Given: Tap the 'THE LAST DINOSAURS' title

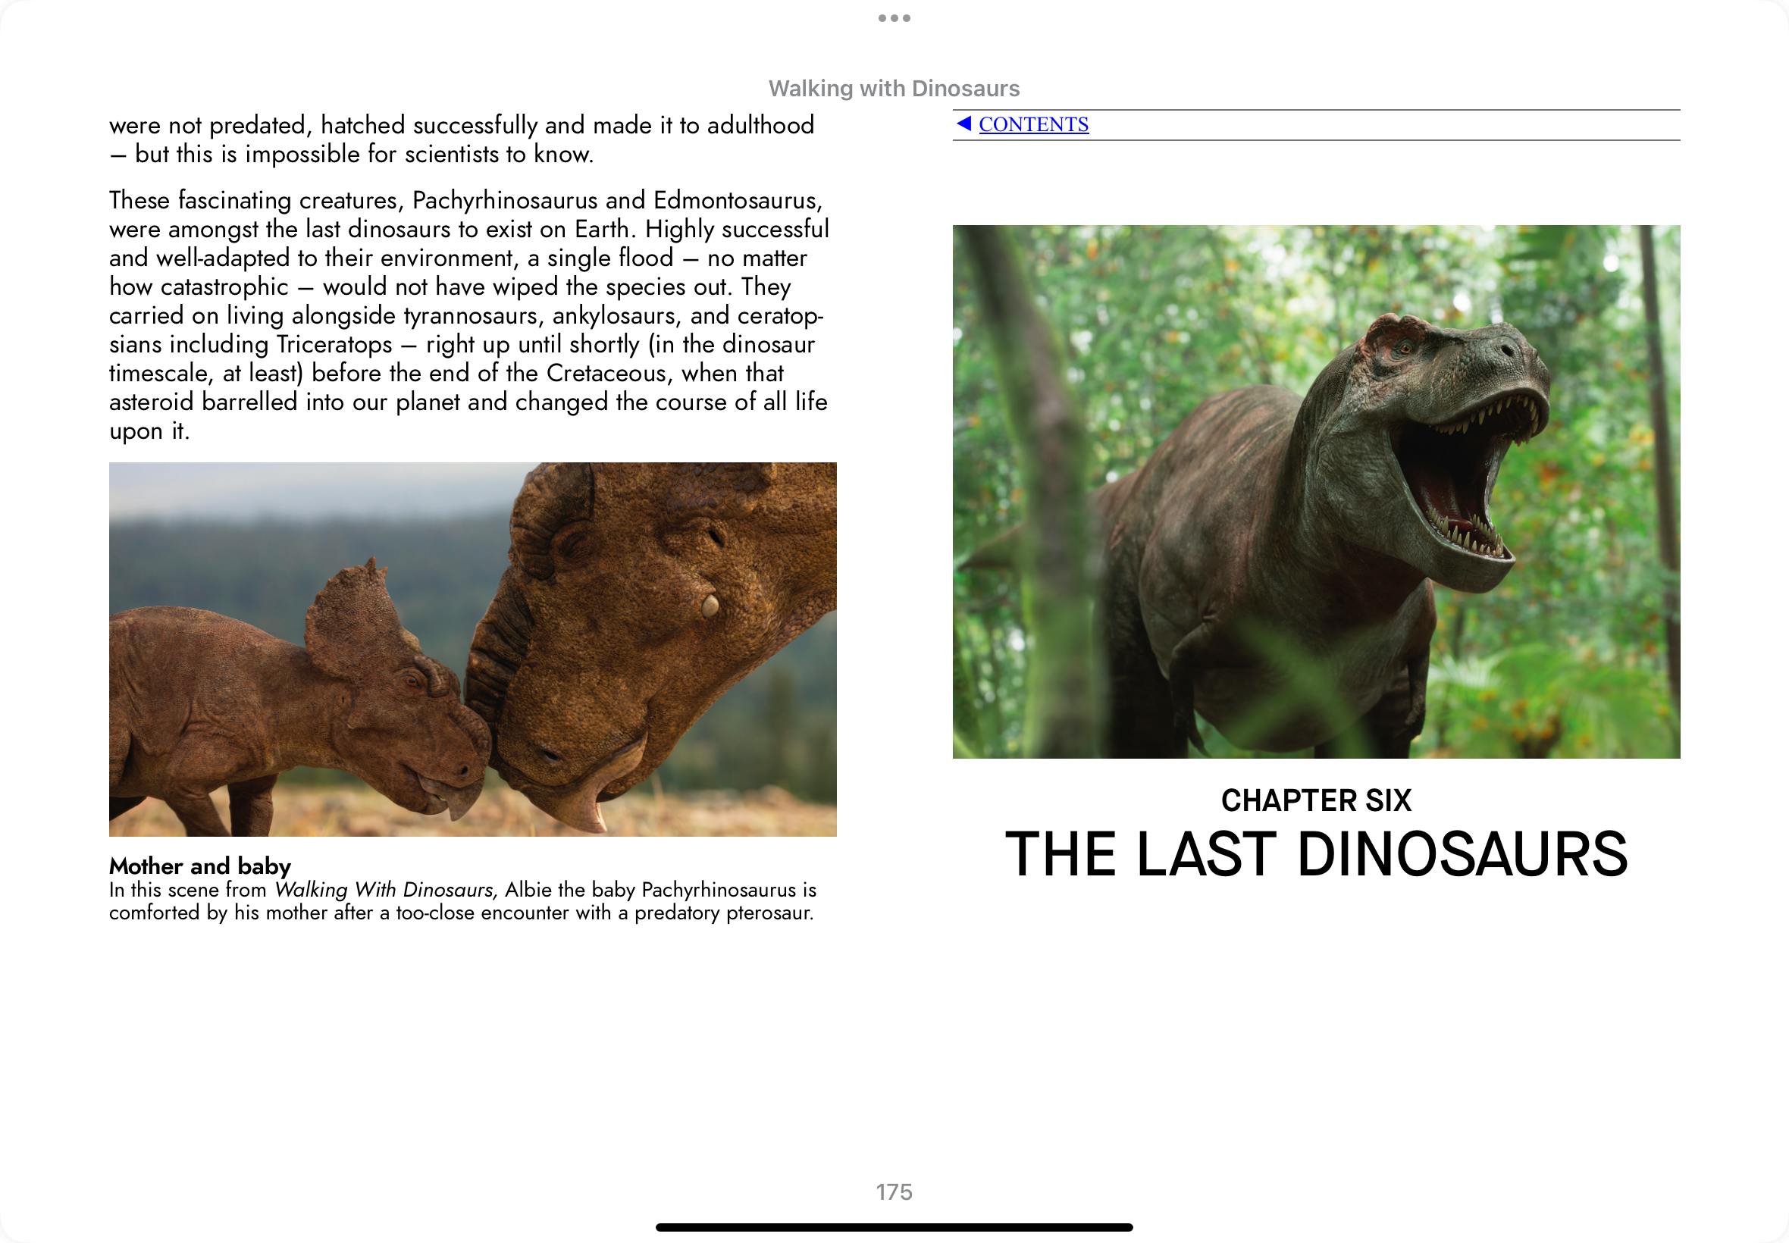Looking at the screenshot, I should [x=1316, y=854].
